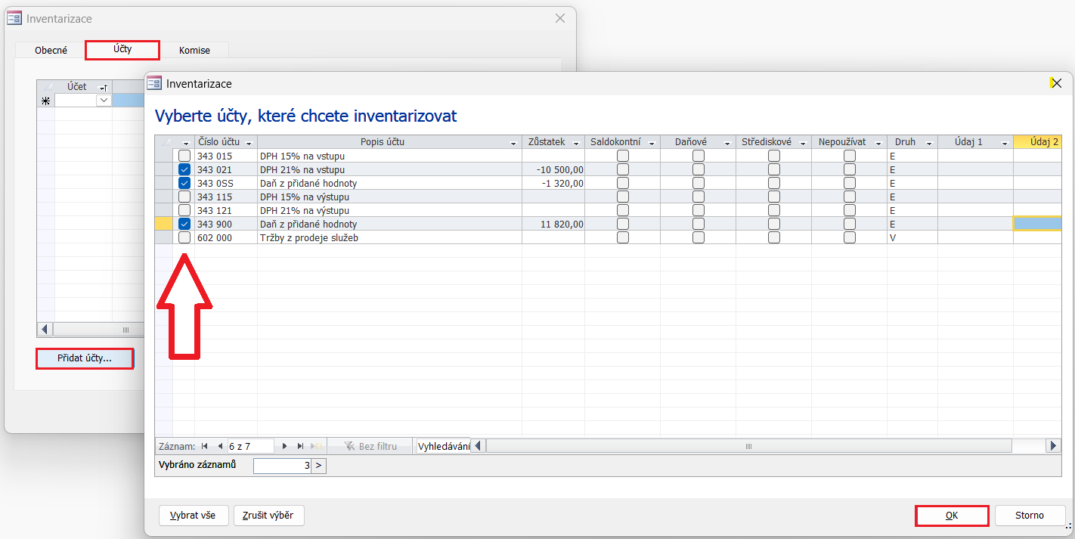Switch to the Obecné tab

(x=51, y=50)
